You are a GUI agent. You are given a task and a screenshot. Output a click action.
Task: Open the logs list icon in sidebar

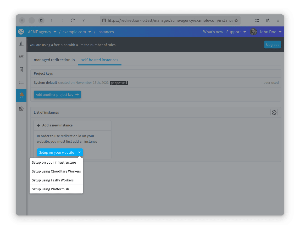tap(21, 70)
